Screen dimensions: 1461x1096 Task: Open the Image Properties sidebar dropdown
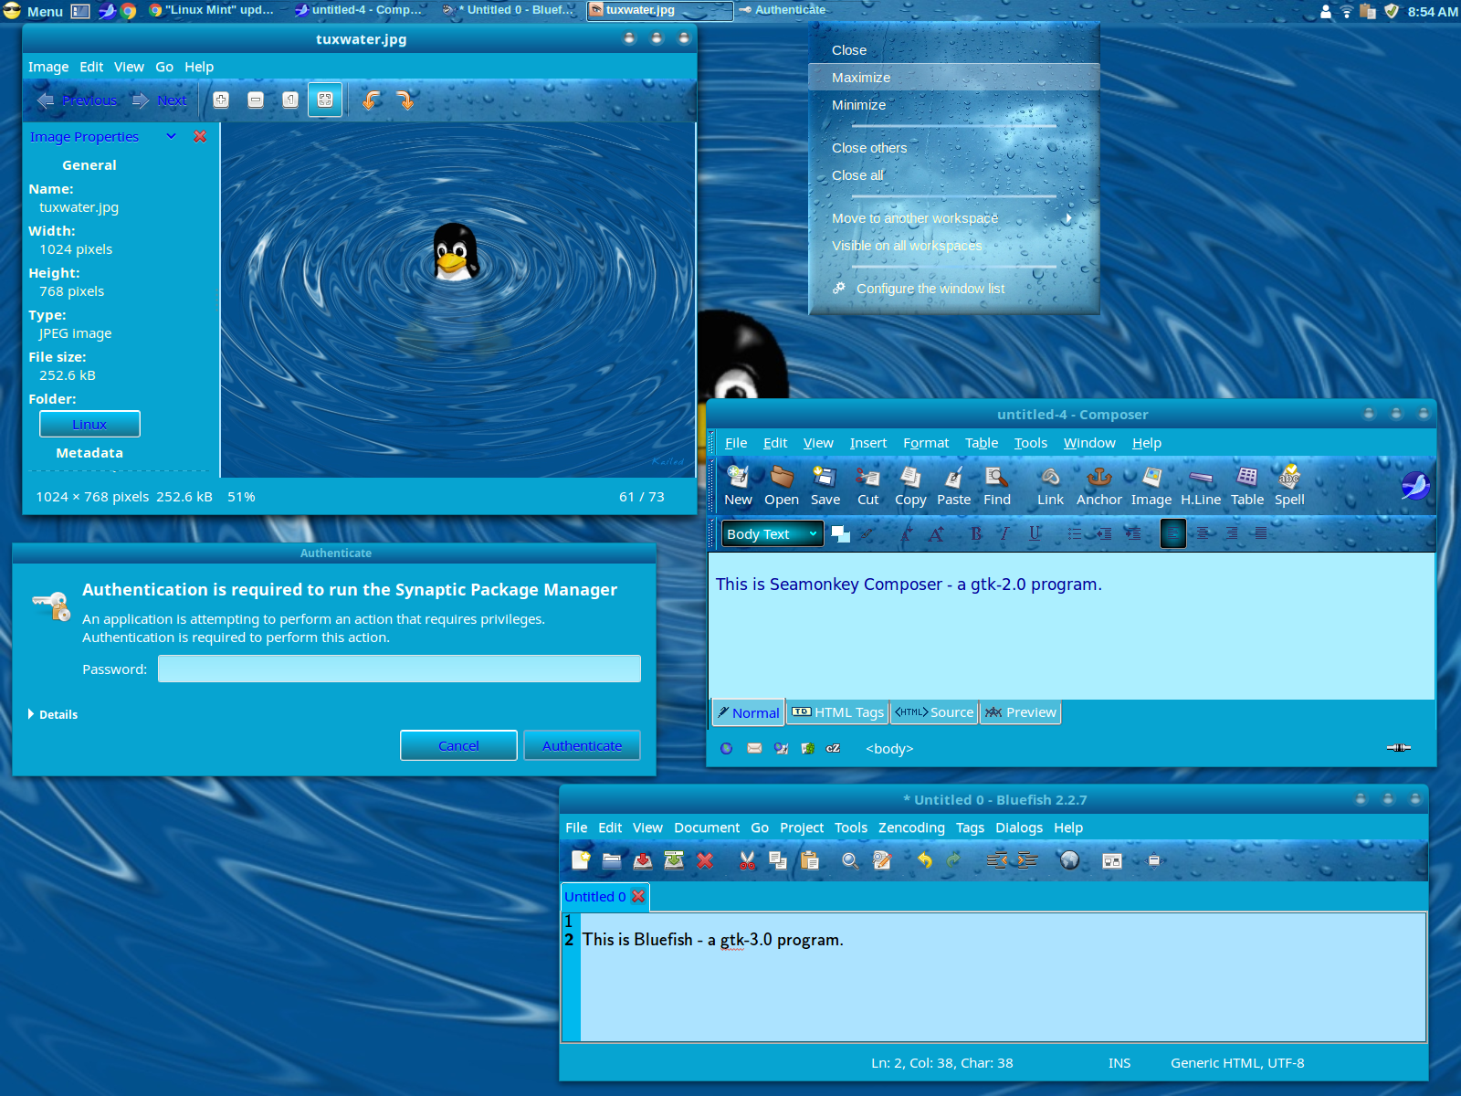coord(171,137)
